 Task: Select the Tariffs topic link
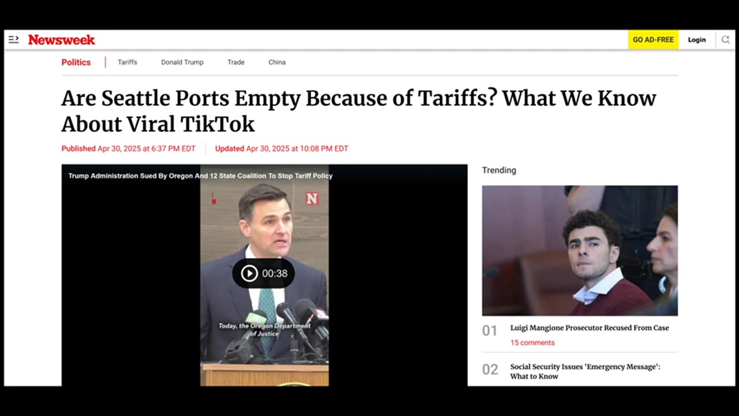tap(128, 62)
